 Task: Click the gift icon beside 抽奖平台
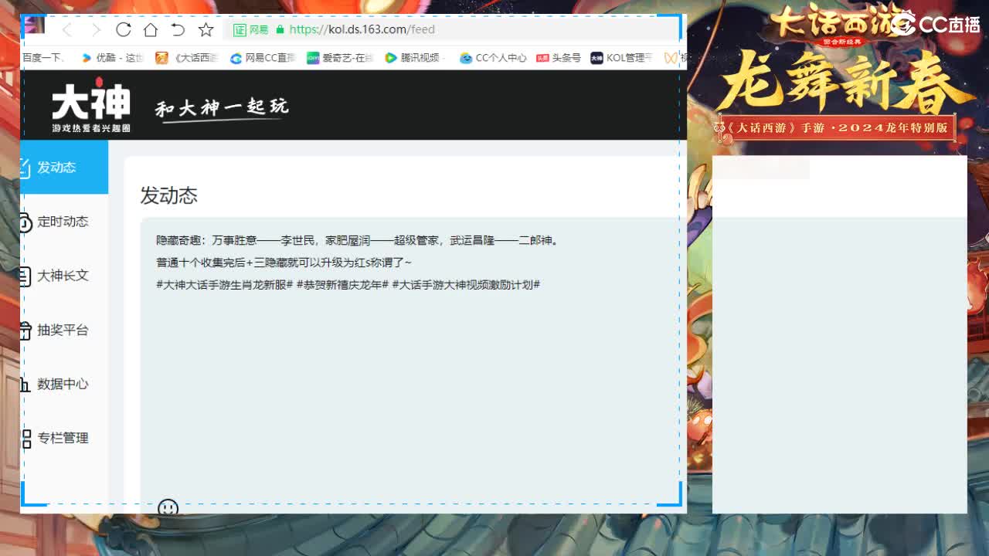tap(25, 330)
